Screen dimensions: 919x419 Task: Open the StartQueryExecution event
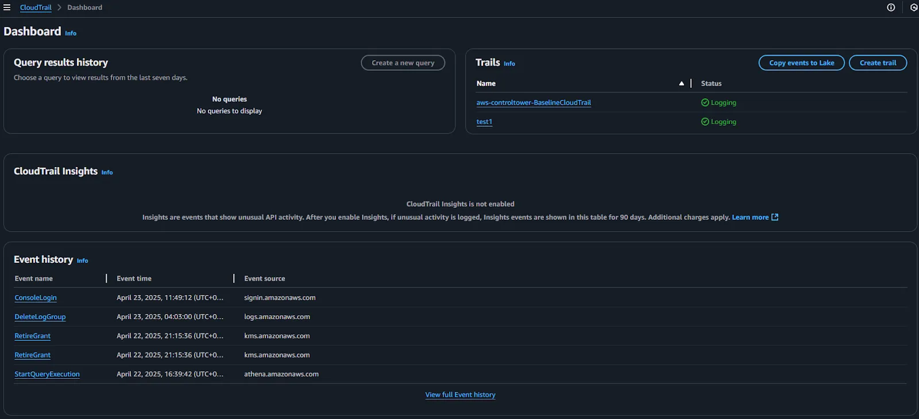[x=47, y=374]
